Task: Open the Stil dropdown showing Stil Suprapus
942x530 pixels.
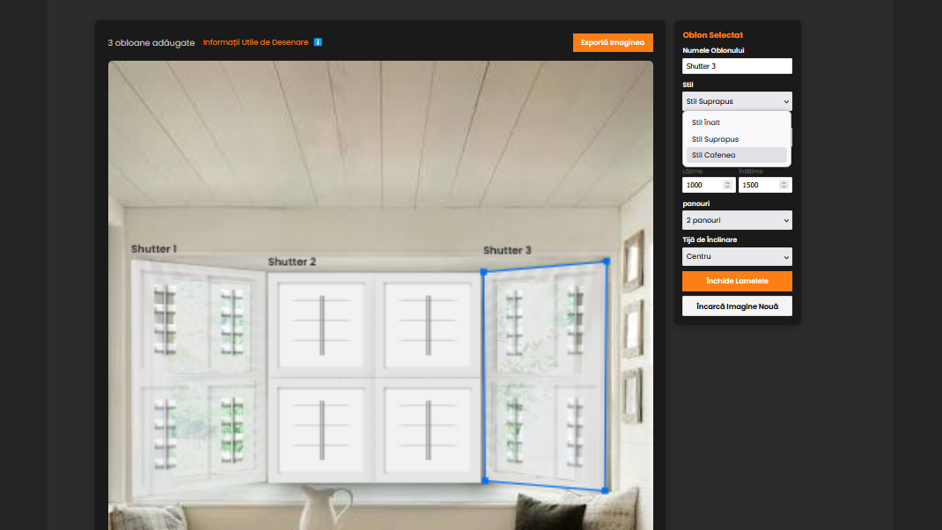Action: point(737,101)
